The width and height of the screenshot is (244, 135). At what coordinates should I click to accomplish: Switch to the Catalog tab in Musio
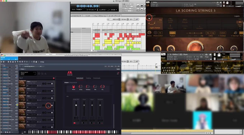(88, 78)
